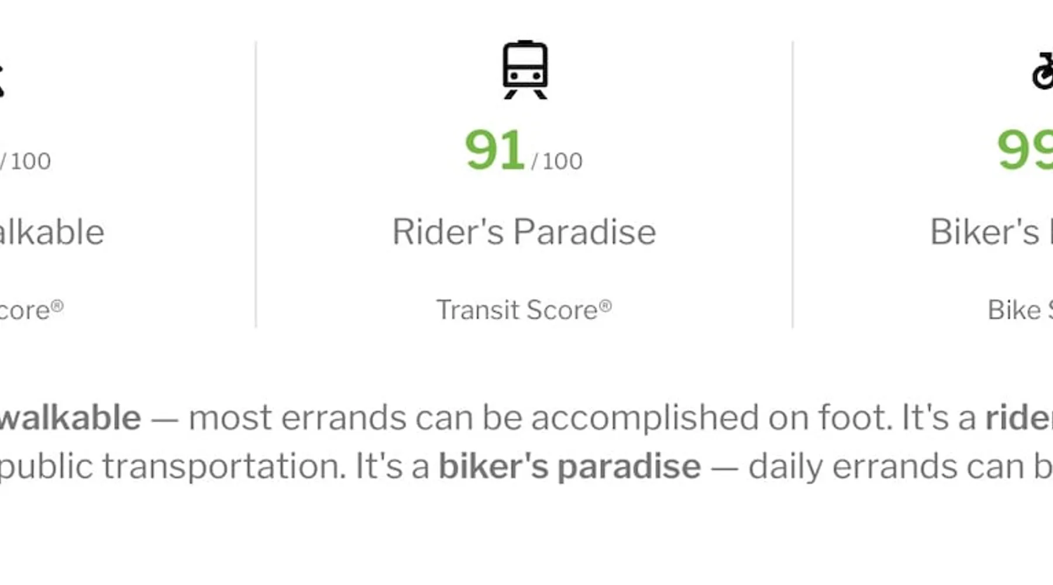This screenshot has height=585, width=1053.
Task: Click the bicycle icon at right edge
Action: tap(1042, 72)
